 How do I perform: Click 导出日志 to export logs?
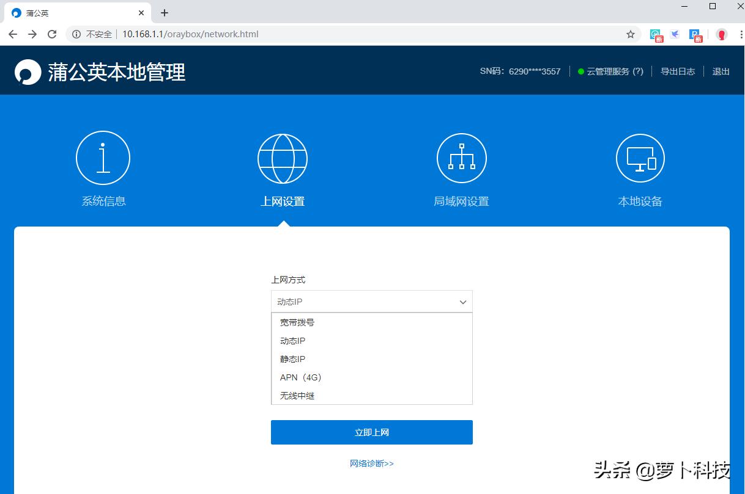point(678,71)
